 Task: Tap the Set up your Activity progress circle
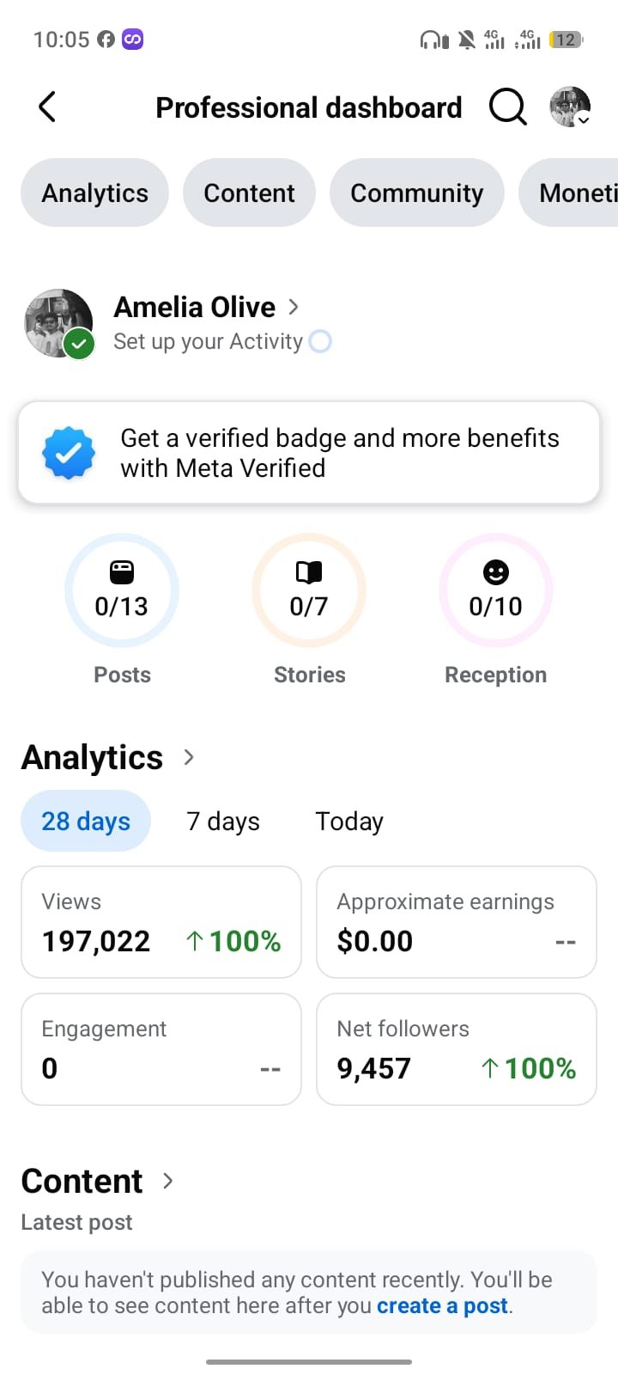point(320,341)
